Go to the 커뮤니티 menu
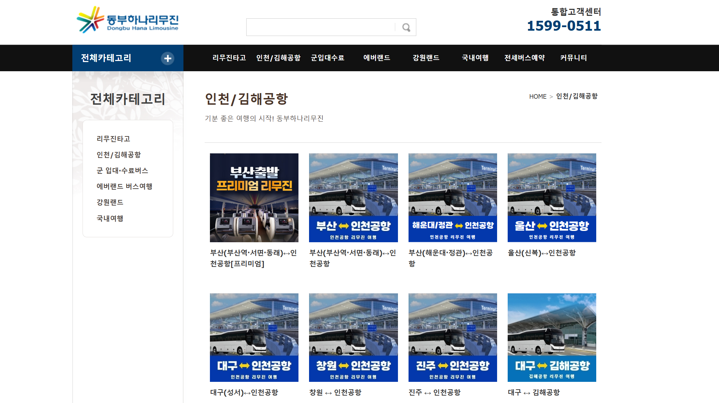The height and width of the screenshot is (403, 719). [573, 58]
